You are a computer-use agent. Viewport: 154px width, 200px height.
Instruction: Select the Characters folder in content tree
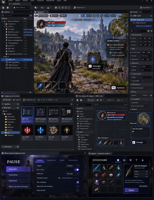coord(11,117)
